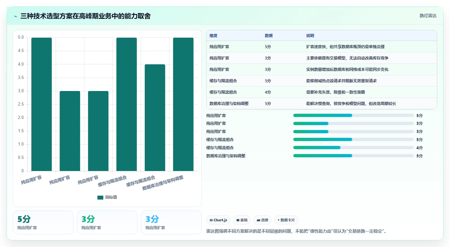Image resolution: width=450 pixels, height=247 pixels.
Task: Click the 缓存与限流组合 chart bar reaching 5.0
Action: [x=126, y=104]
